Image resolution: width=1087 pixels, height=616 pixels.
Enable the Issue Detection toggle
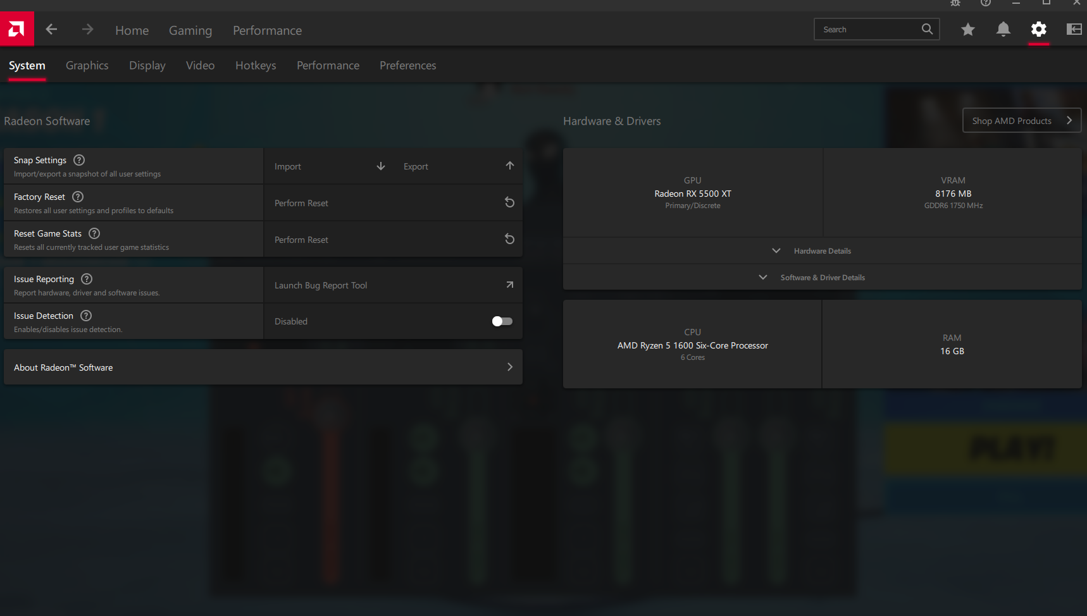coord(502,321)
